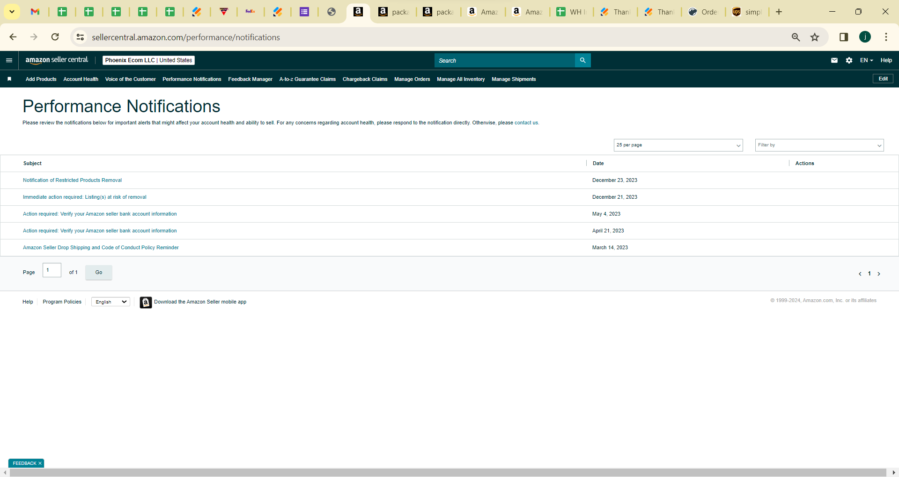
Task: Open Add Products menu item
Action: click(41, 79)
